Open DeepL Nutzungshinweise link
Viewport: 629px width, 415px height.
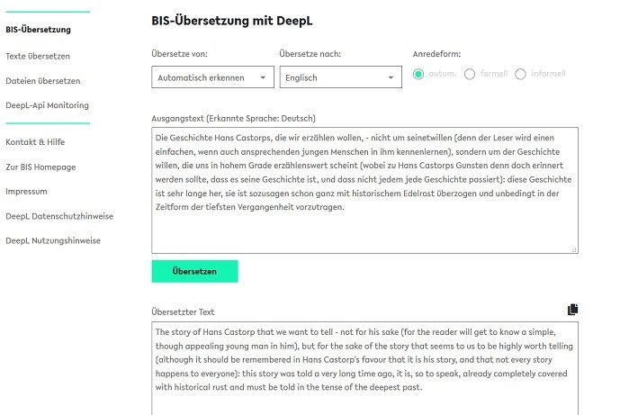pyautogui.click(x=53, y=240)
